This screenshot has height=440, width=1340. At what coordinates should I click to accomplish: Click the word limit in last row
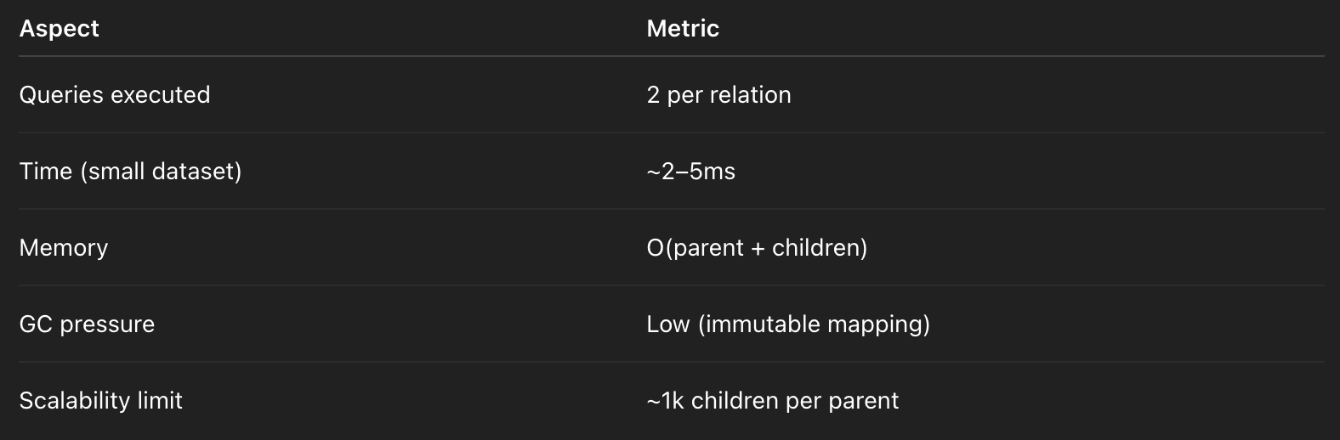[161, 401]
